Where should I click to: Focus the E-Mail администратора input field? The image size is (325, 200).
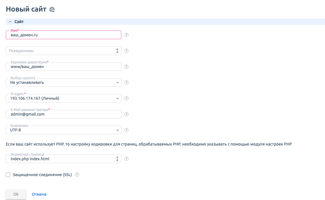[63, 114]
